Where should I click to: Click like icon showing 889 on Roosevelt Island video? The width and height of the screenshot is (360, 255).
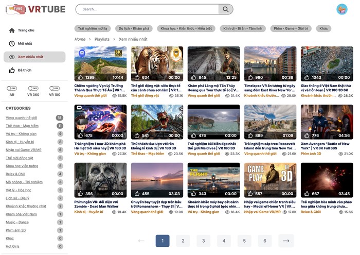coord(250,135)
